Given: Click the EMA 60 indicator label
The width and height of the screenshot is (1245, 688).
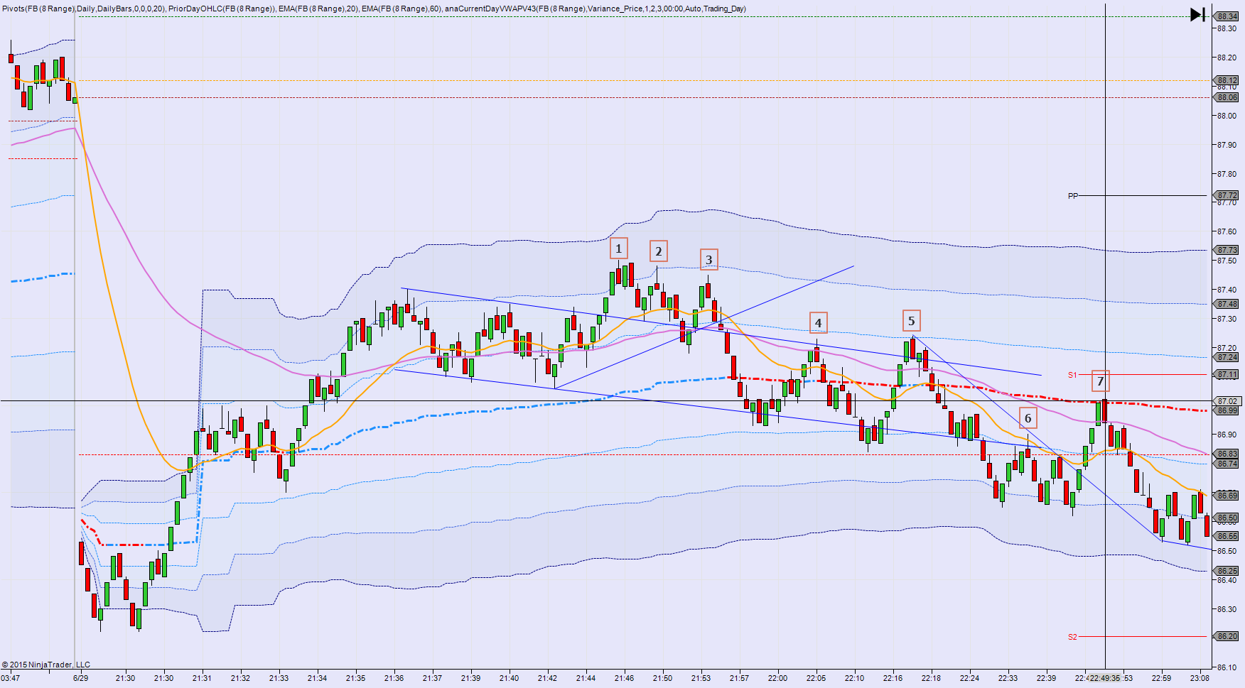Looking at the screenshot, I should coord(401,9).
